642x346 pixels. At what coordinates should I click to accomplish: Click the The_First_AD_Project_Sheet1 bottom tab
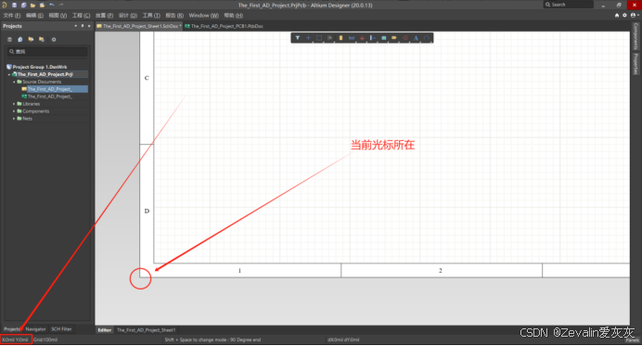click(x=146, y=330)
